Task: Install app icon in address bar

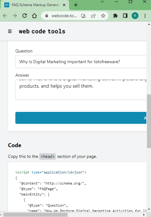Action: 84,16
